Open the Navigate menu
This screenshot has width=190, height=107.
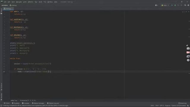tap(19, 2)
